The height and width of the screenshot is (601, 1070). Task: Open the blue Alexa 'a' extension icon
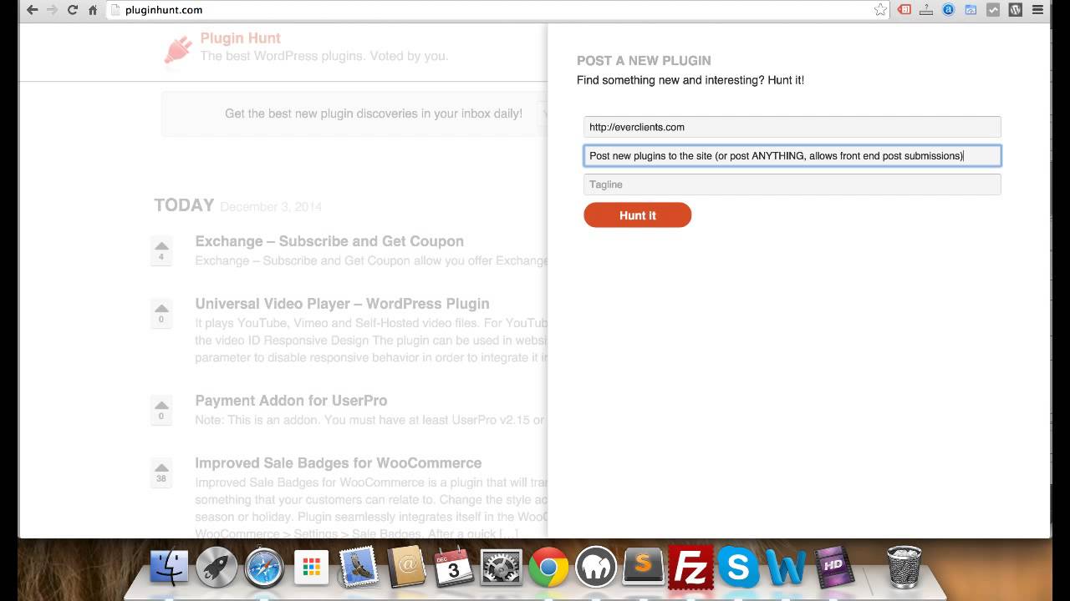[x=948, y=10]
